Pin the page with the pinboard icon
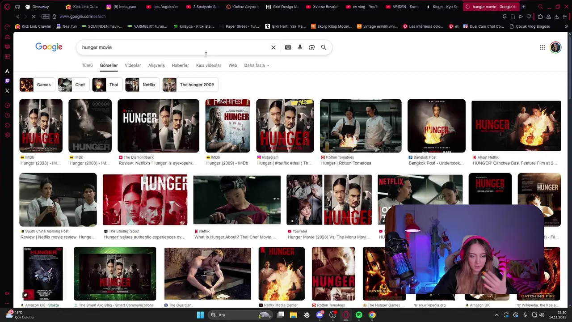The width and height of the screenshot is (572, 322). coord(505,17)
